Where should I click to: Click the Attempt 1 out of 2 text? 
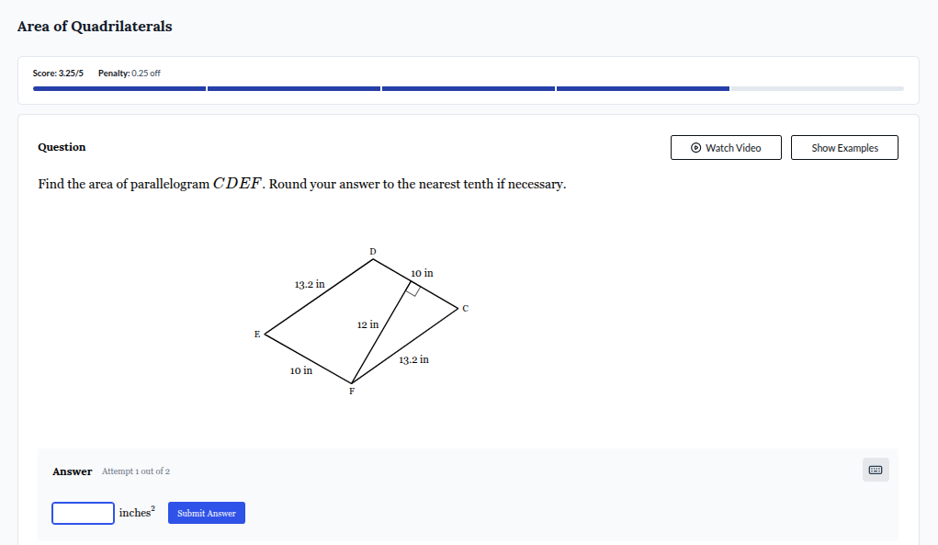pos(135,471)
